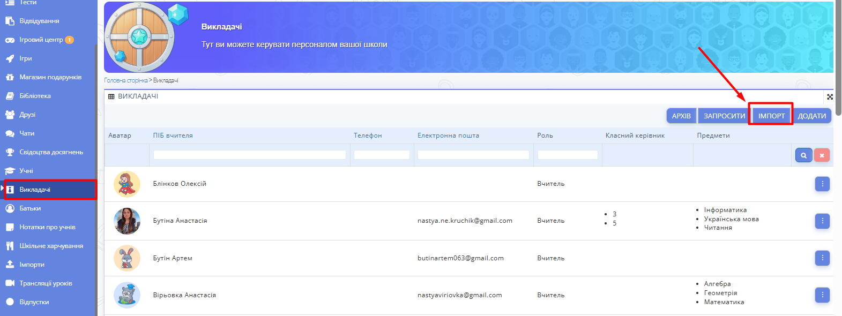Follow the Головна сторінка breadcrumb link
842x316 pixels.
click(125, 80)
